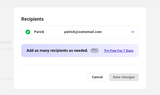The image size is (160, 95).
Task: Click the Save changes button
Action: pyautogui.click(x=124, y=77)
